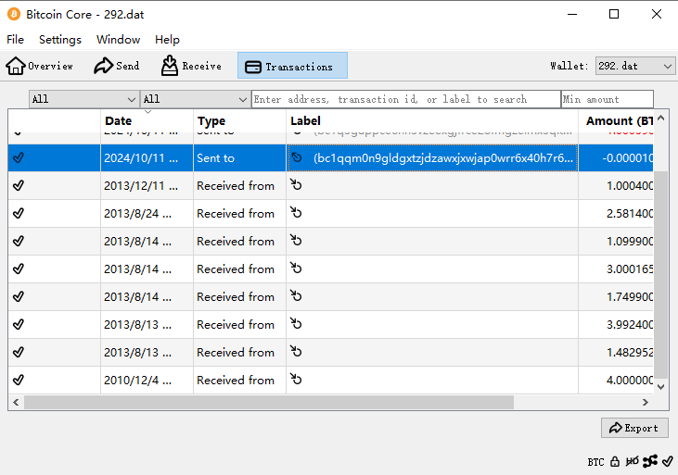Click the sync checkmark status icon
This screenshot has width=678, height=475.
668,461
